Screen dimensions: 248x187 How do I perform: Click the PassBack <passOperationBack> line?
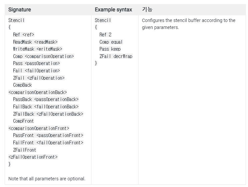[46, 99]
